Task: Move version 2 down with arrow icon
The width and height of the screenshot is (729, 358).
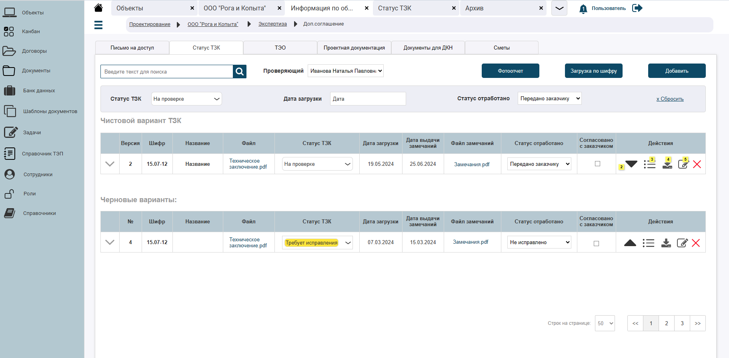Action: (x=631, y=164)
